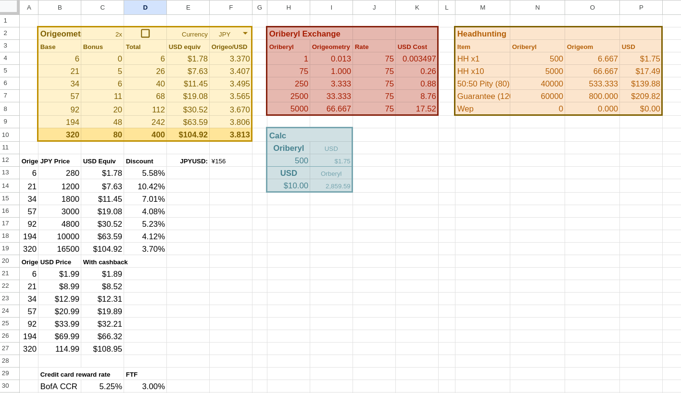Select the 16500 JPY Price cell
This screenshot has width=681, height=393.
(x=60, y=249)
